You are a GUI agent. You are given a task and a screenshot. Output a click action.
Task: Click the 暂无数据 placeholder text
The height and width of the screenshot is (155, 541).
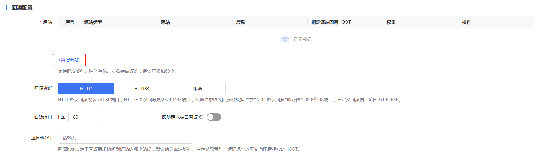302,39
